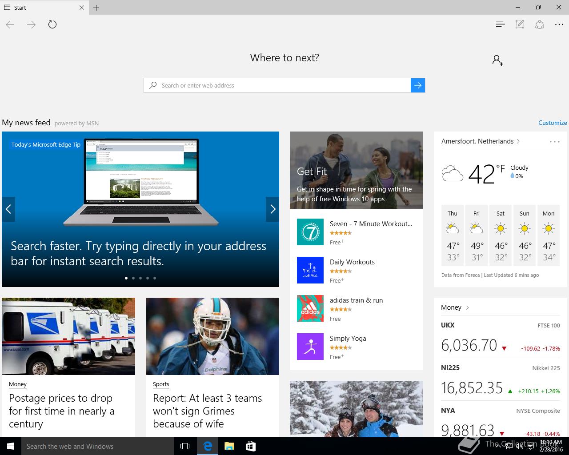This screenshot has width=569, height=455.
Task: Click the Edge icon in taskbar
Action: pos(207,446)
